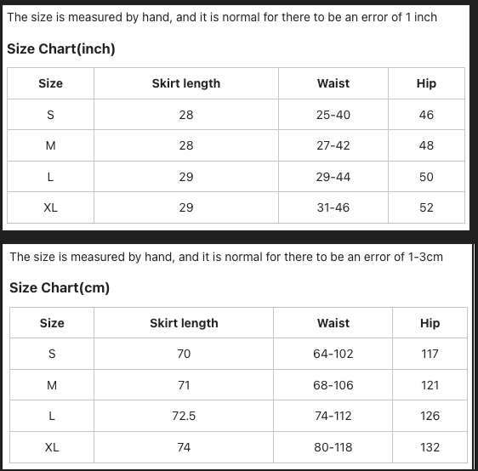Select the Skirt length header in inch table
The width and height of the screenshot is (478, 471).
pos(186,83)
